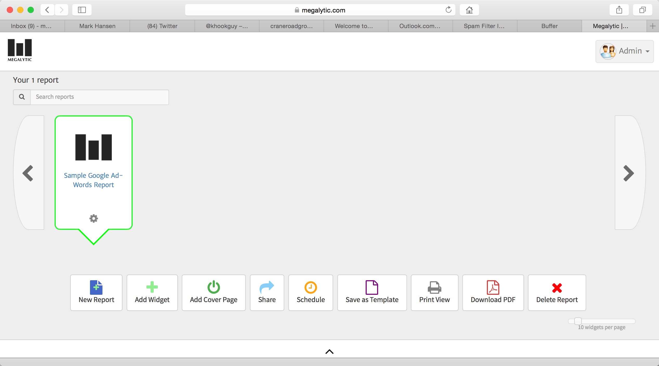Click Safari forward navigation arrow
This screenshot has width=659, height=366.
click(x=61, y=10)
